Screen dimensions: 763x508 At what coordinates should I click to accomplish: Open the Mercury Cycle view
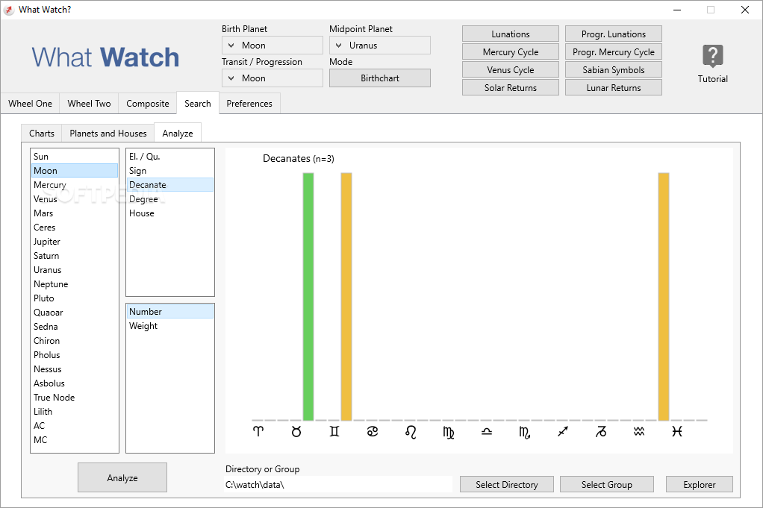511,52
